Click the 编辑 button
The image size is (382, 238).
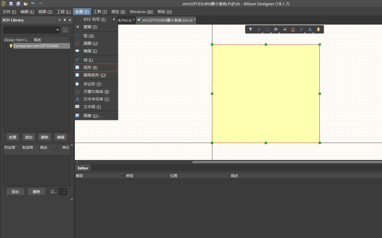pos(61,137)
